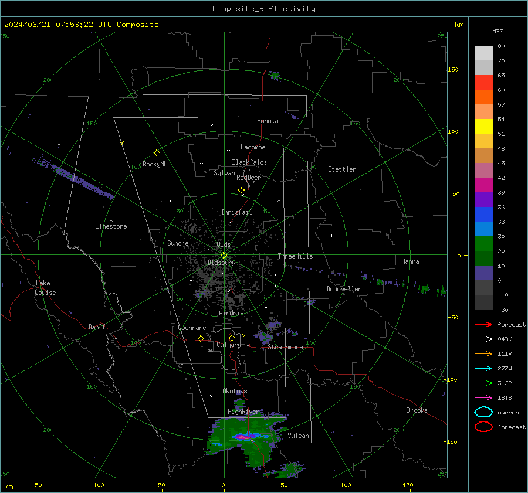Select the magenta 42-39 dBZ color swatch
The image size is (528, 493).
(483, 185)
